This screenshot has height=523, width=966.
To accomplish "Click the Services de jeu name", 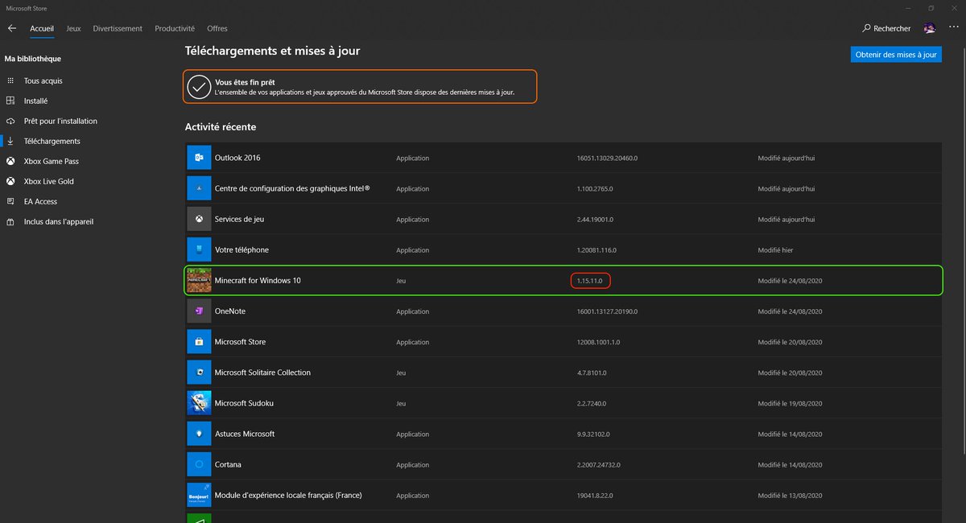I will (239, 219).
